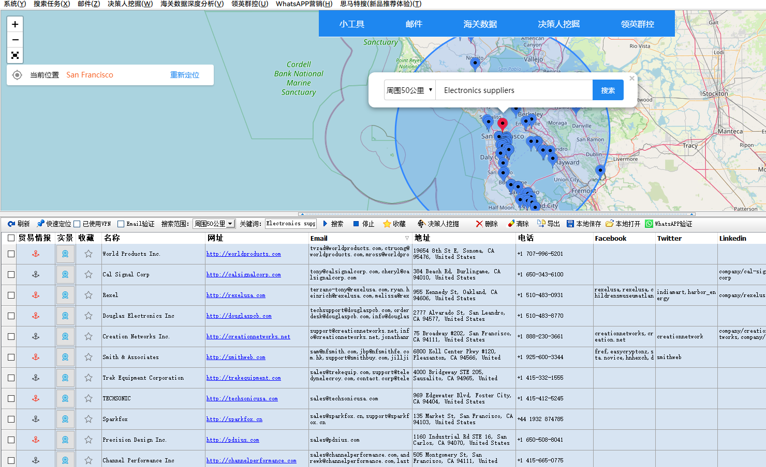Zoom in on the map
This screenshot has height=467, width=766.
[x=15, y=24]
